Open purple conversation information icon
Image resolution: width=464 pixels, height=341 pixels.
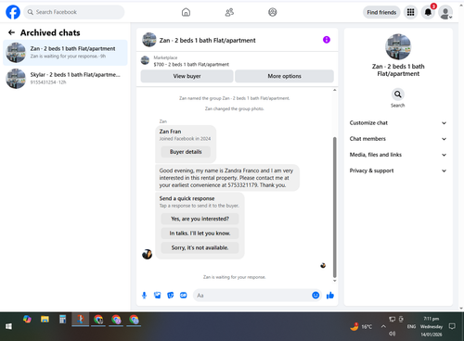(x=327, y=40)
